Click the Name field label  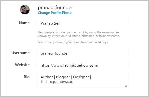pos(24,23)
